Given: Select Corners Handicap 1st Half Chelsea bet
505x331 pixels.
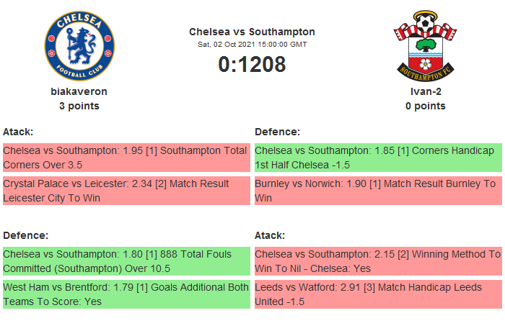Looking at the screenshot, I should coord(377,158).
